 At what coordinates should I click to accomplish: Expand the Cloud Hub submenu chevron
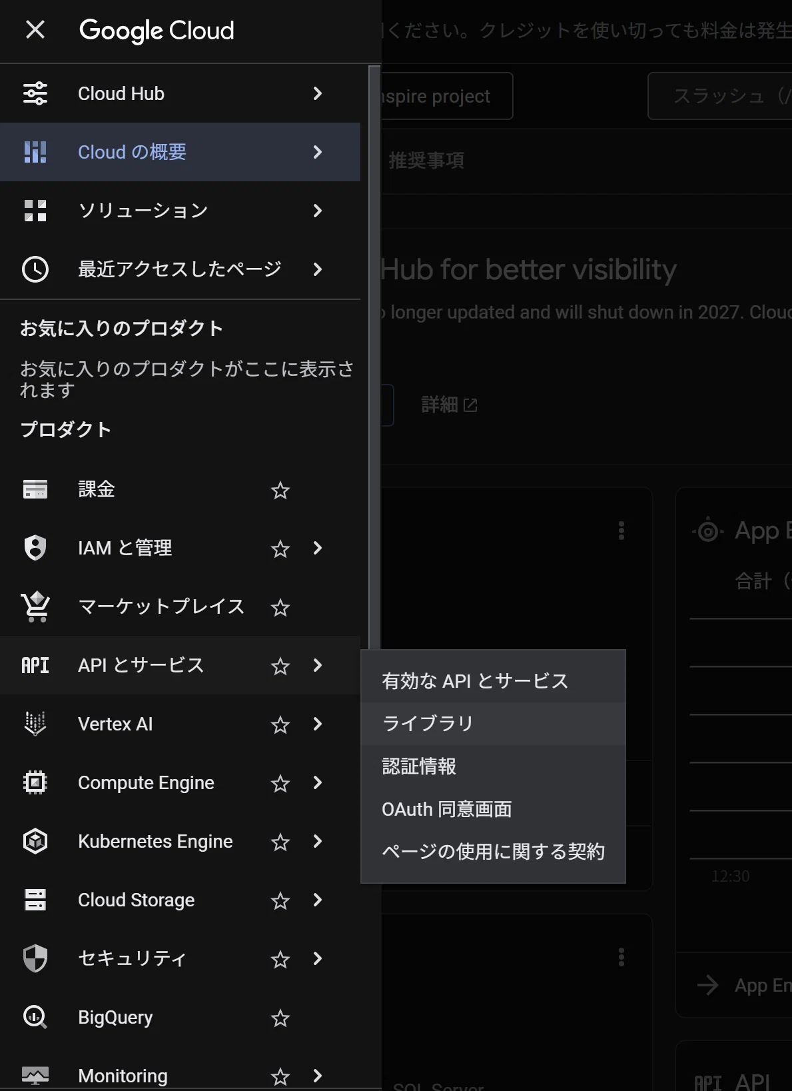click(x=318, y=93)
